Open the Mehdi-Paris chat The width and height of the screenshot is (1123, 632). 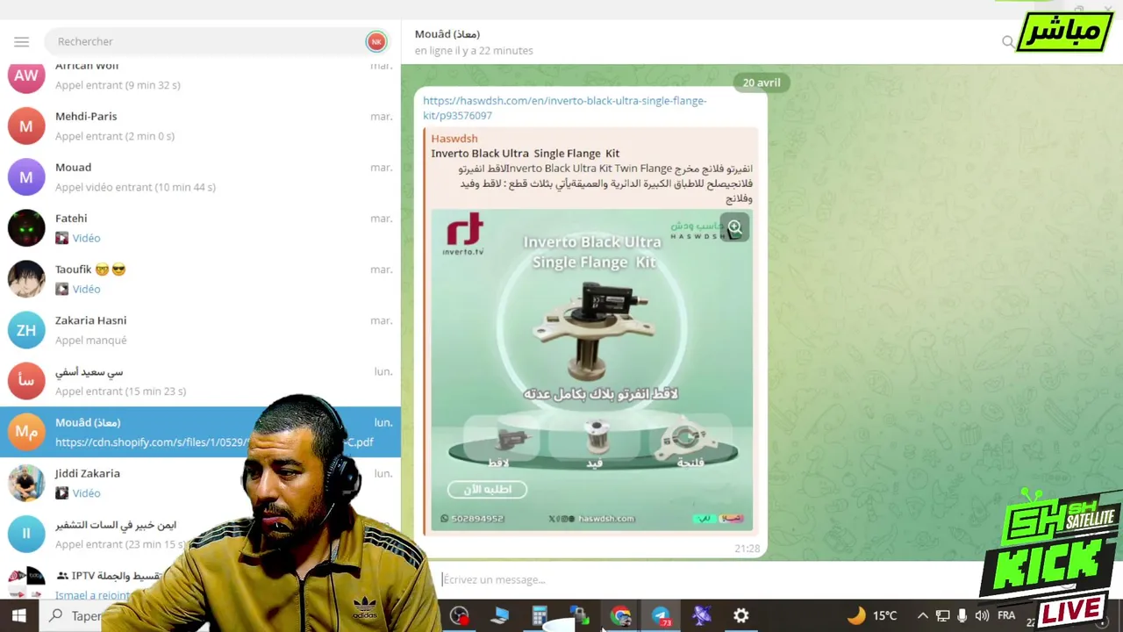click(x=200, y=126)
